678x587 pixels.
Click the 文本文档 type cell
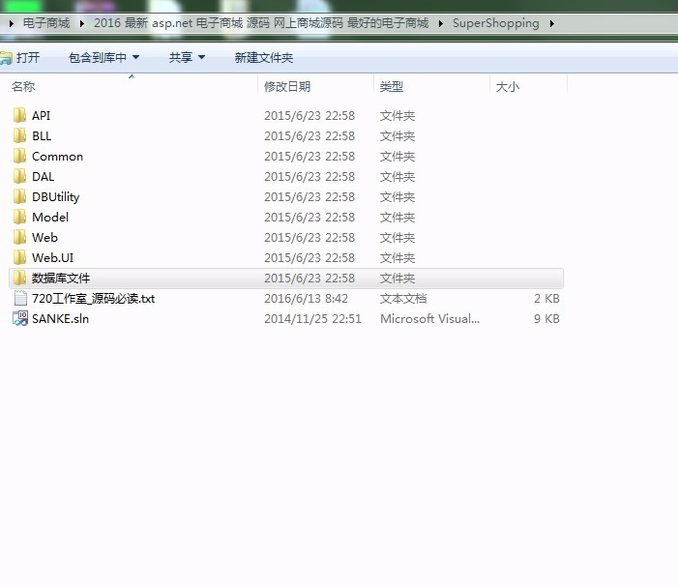click(403, 298)
